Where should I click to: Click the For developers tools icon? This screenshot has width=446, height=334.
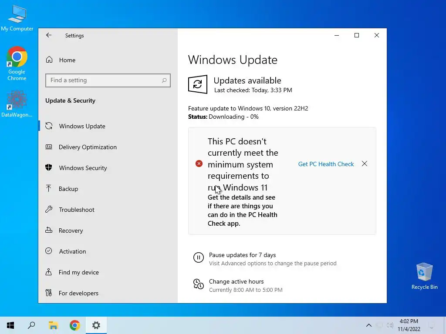tap(49, 293)
